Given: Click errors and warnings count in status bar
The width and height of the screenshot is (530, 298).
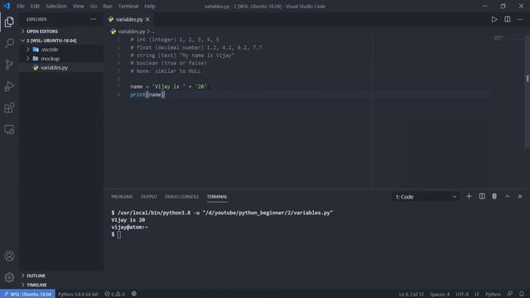Looking at the screenshot, I should pyautogui.click(x=114, y=294).
